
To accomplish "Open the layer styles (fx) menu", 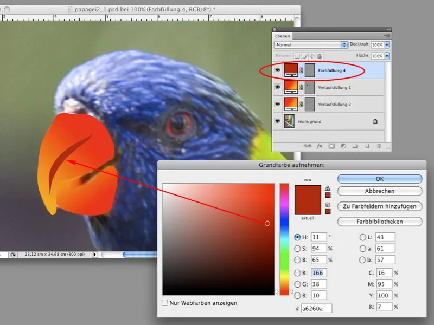I will [319, 146].
